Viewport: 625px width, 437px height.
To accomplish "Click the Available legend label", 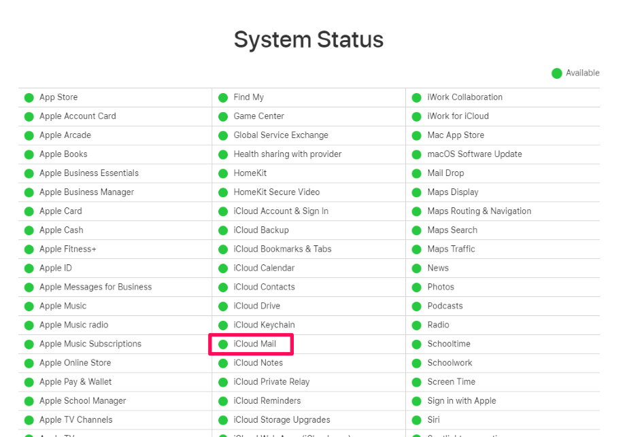I will tap(582, 73).
